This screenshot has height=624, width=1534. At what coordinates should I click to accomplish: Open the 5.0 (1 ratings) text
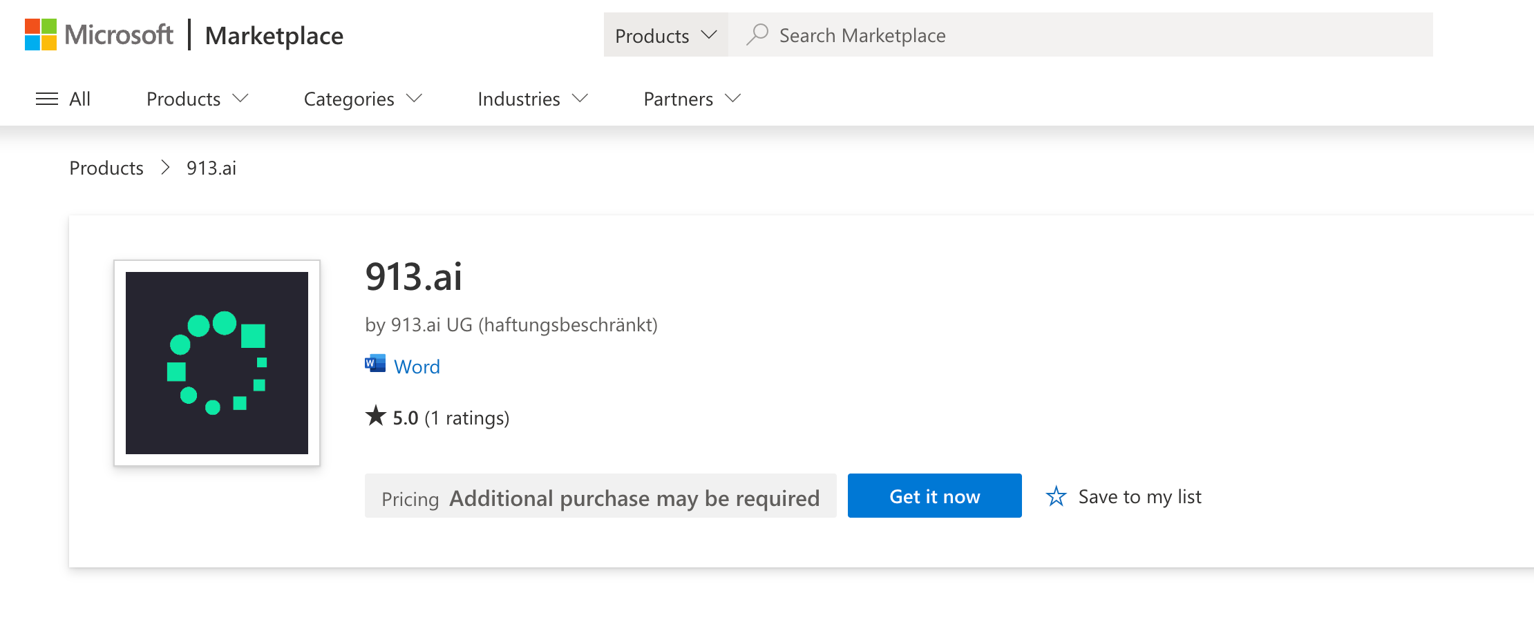click(x=451, y=418)
